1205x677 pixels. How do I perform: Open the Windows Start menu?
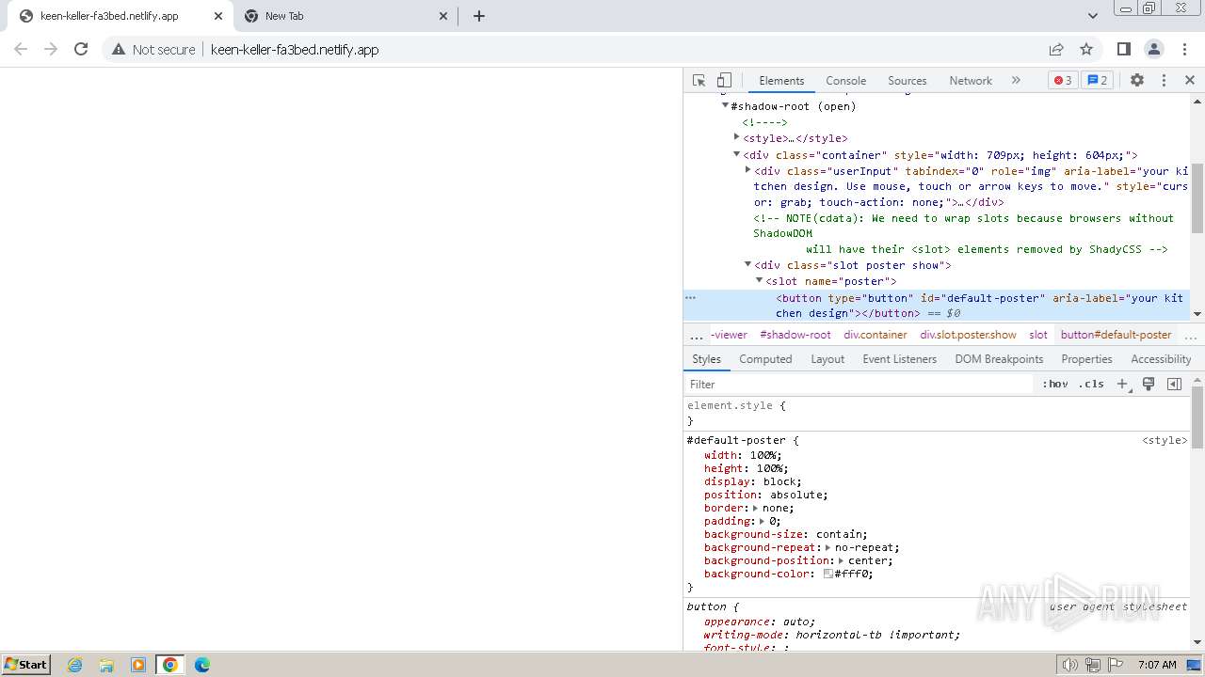tap(26, 664)
